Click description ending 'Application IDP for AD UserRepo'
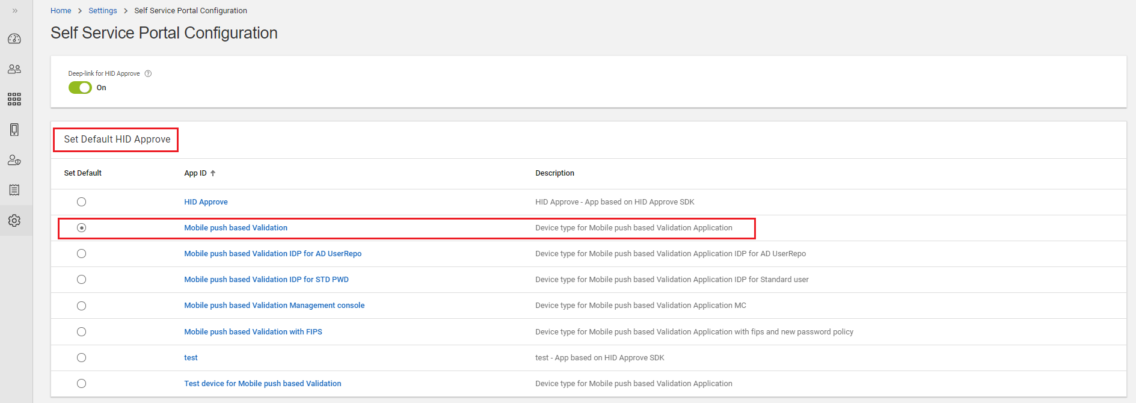Viewport: 1136px width, 403px height. click(671, 254)
